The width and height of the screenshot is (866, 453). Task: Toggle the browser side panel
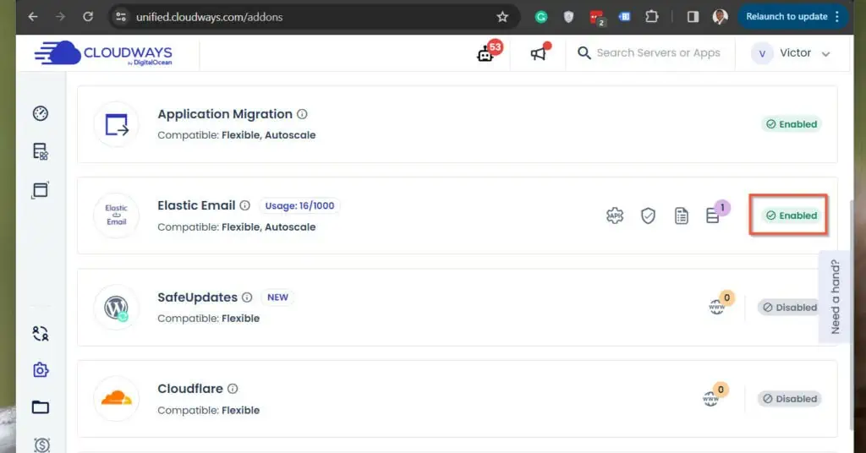(x=693, y=17)
